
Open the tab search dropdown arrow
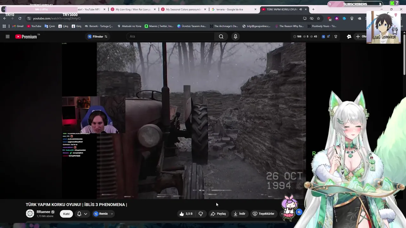[3, 9]
